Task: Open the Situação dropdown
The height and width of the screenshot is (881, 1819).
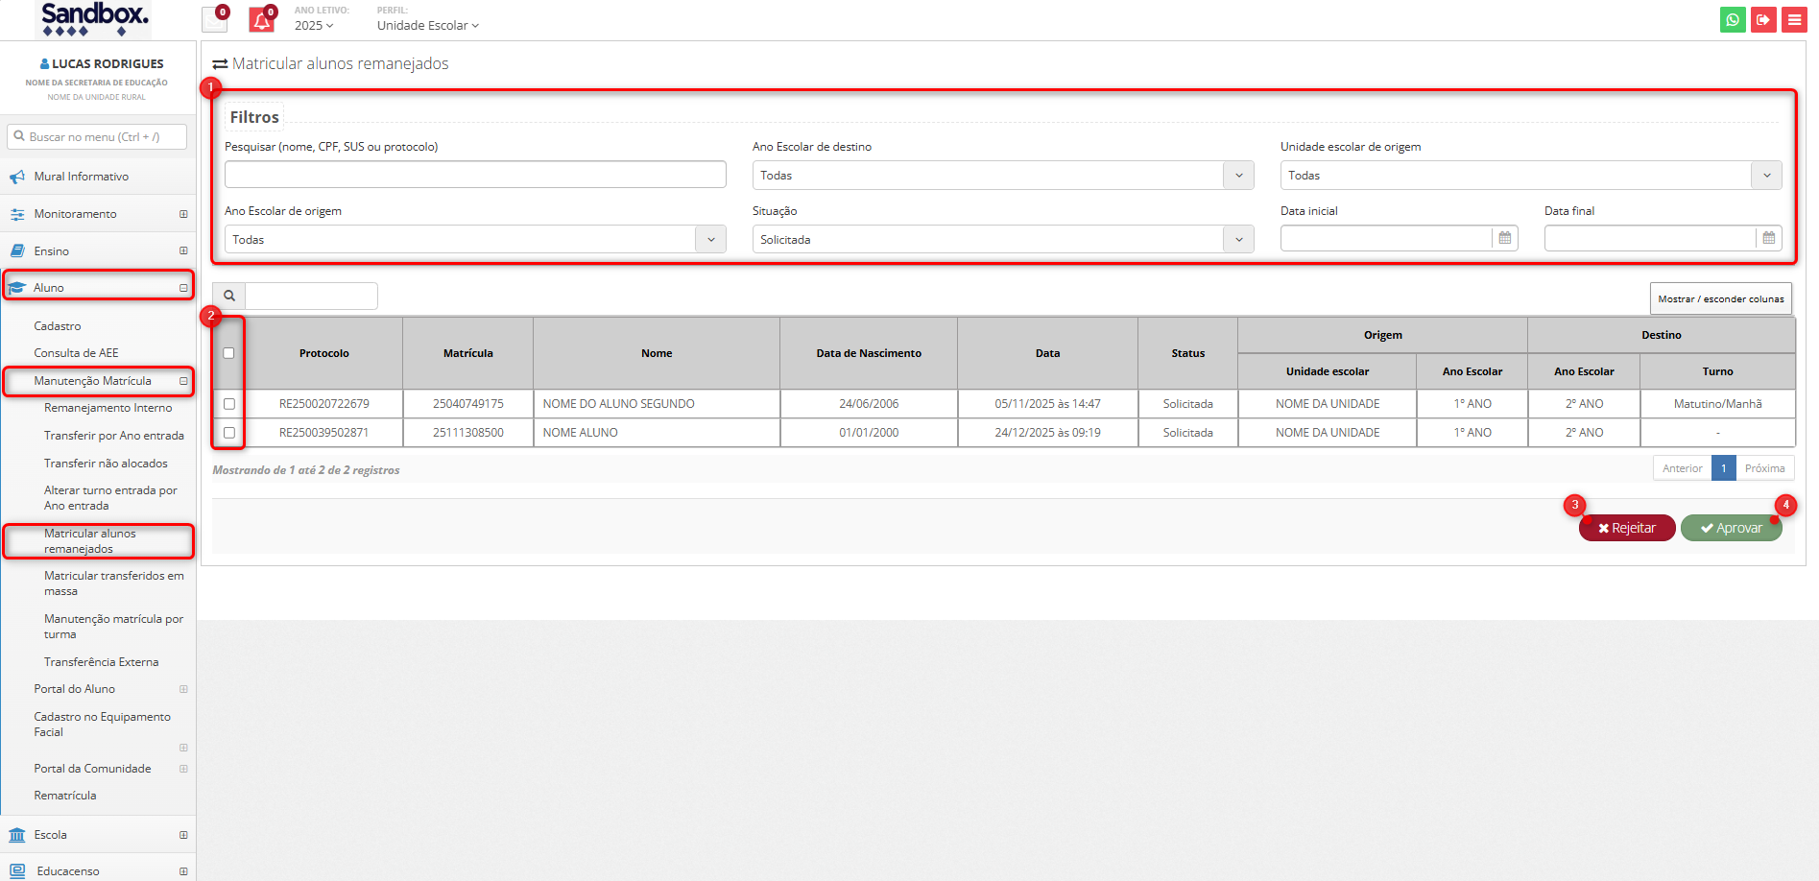Action: pos(1002,240)
